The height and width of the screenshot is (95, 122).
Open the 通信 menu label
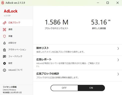coord(10,29)
